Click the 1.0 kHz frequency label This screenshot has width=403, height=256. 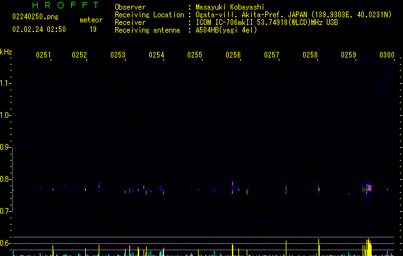tap(5, 115)
